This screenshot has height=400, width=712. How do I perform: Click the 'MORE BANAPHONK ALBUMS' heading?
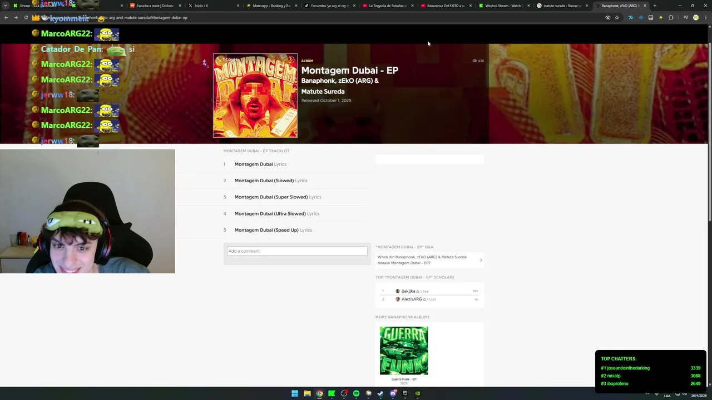[402, 317]
